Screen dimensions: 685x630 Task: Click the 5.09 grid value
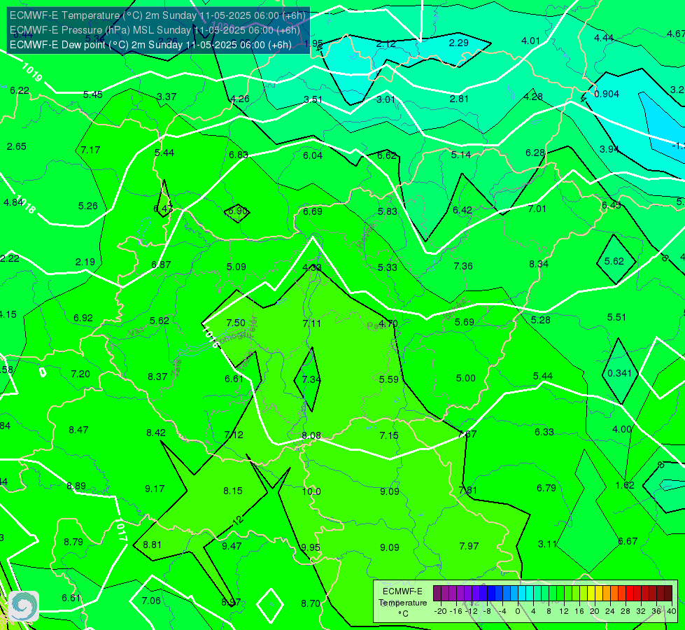tap(236, 267)
